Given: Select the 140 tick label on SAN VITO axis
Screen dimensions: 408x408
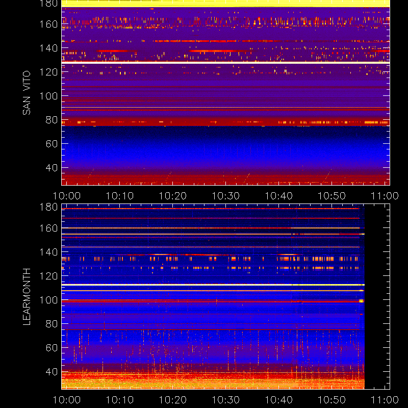Looking at the screenshot, I should click(x=48, y=48).
